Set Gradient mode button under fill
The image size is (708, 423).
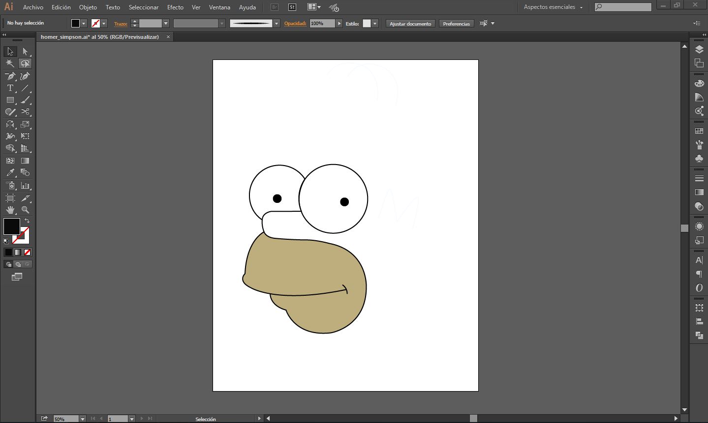pos(18,252)
